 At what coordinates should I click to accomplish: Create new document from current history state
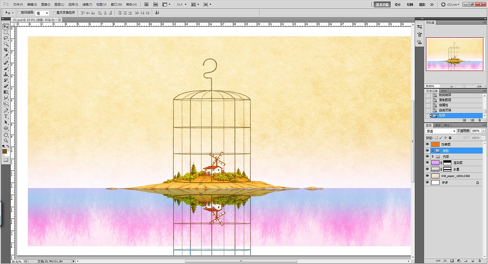pos(464,120)
